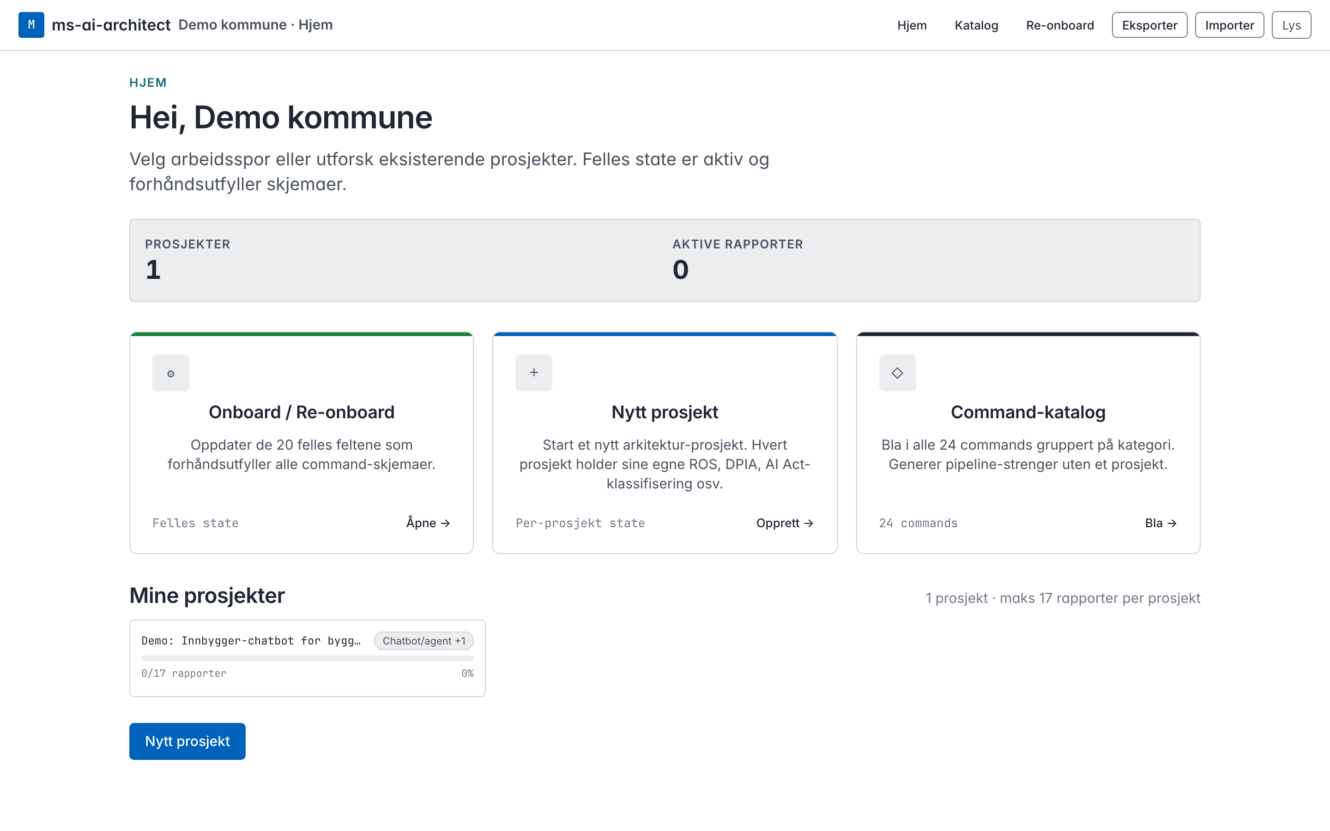Click the blue Nytt prosjekt button
This screenshot has width=1330, height=831.
(187, 741)
